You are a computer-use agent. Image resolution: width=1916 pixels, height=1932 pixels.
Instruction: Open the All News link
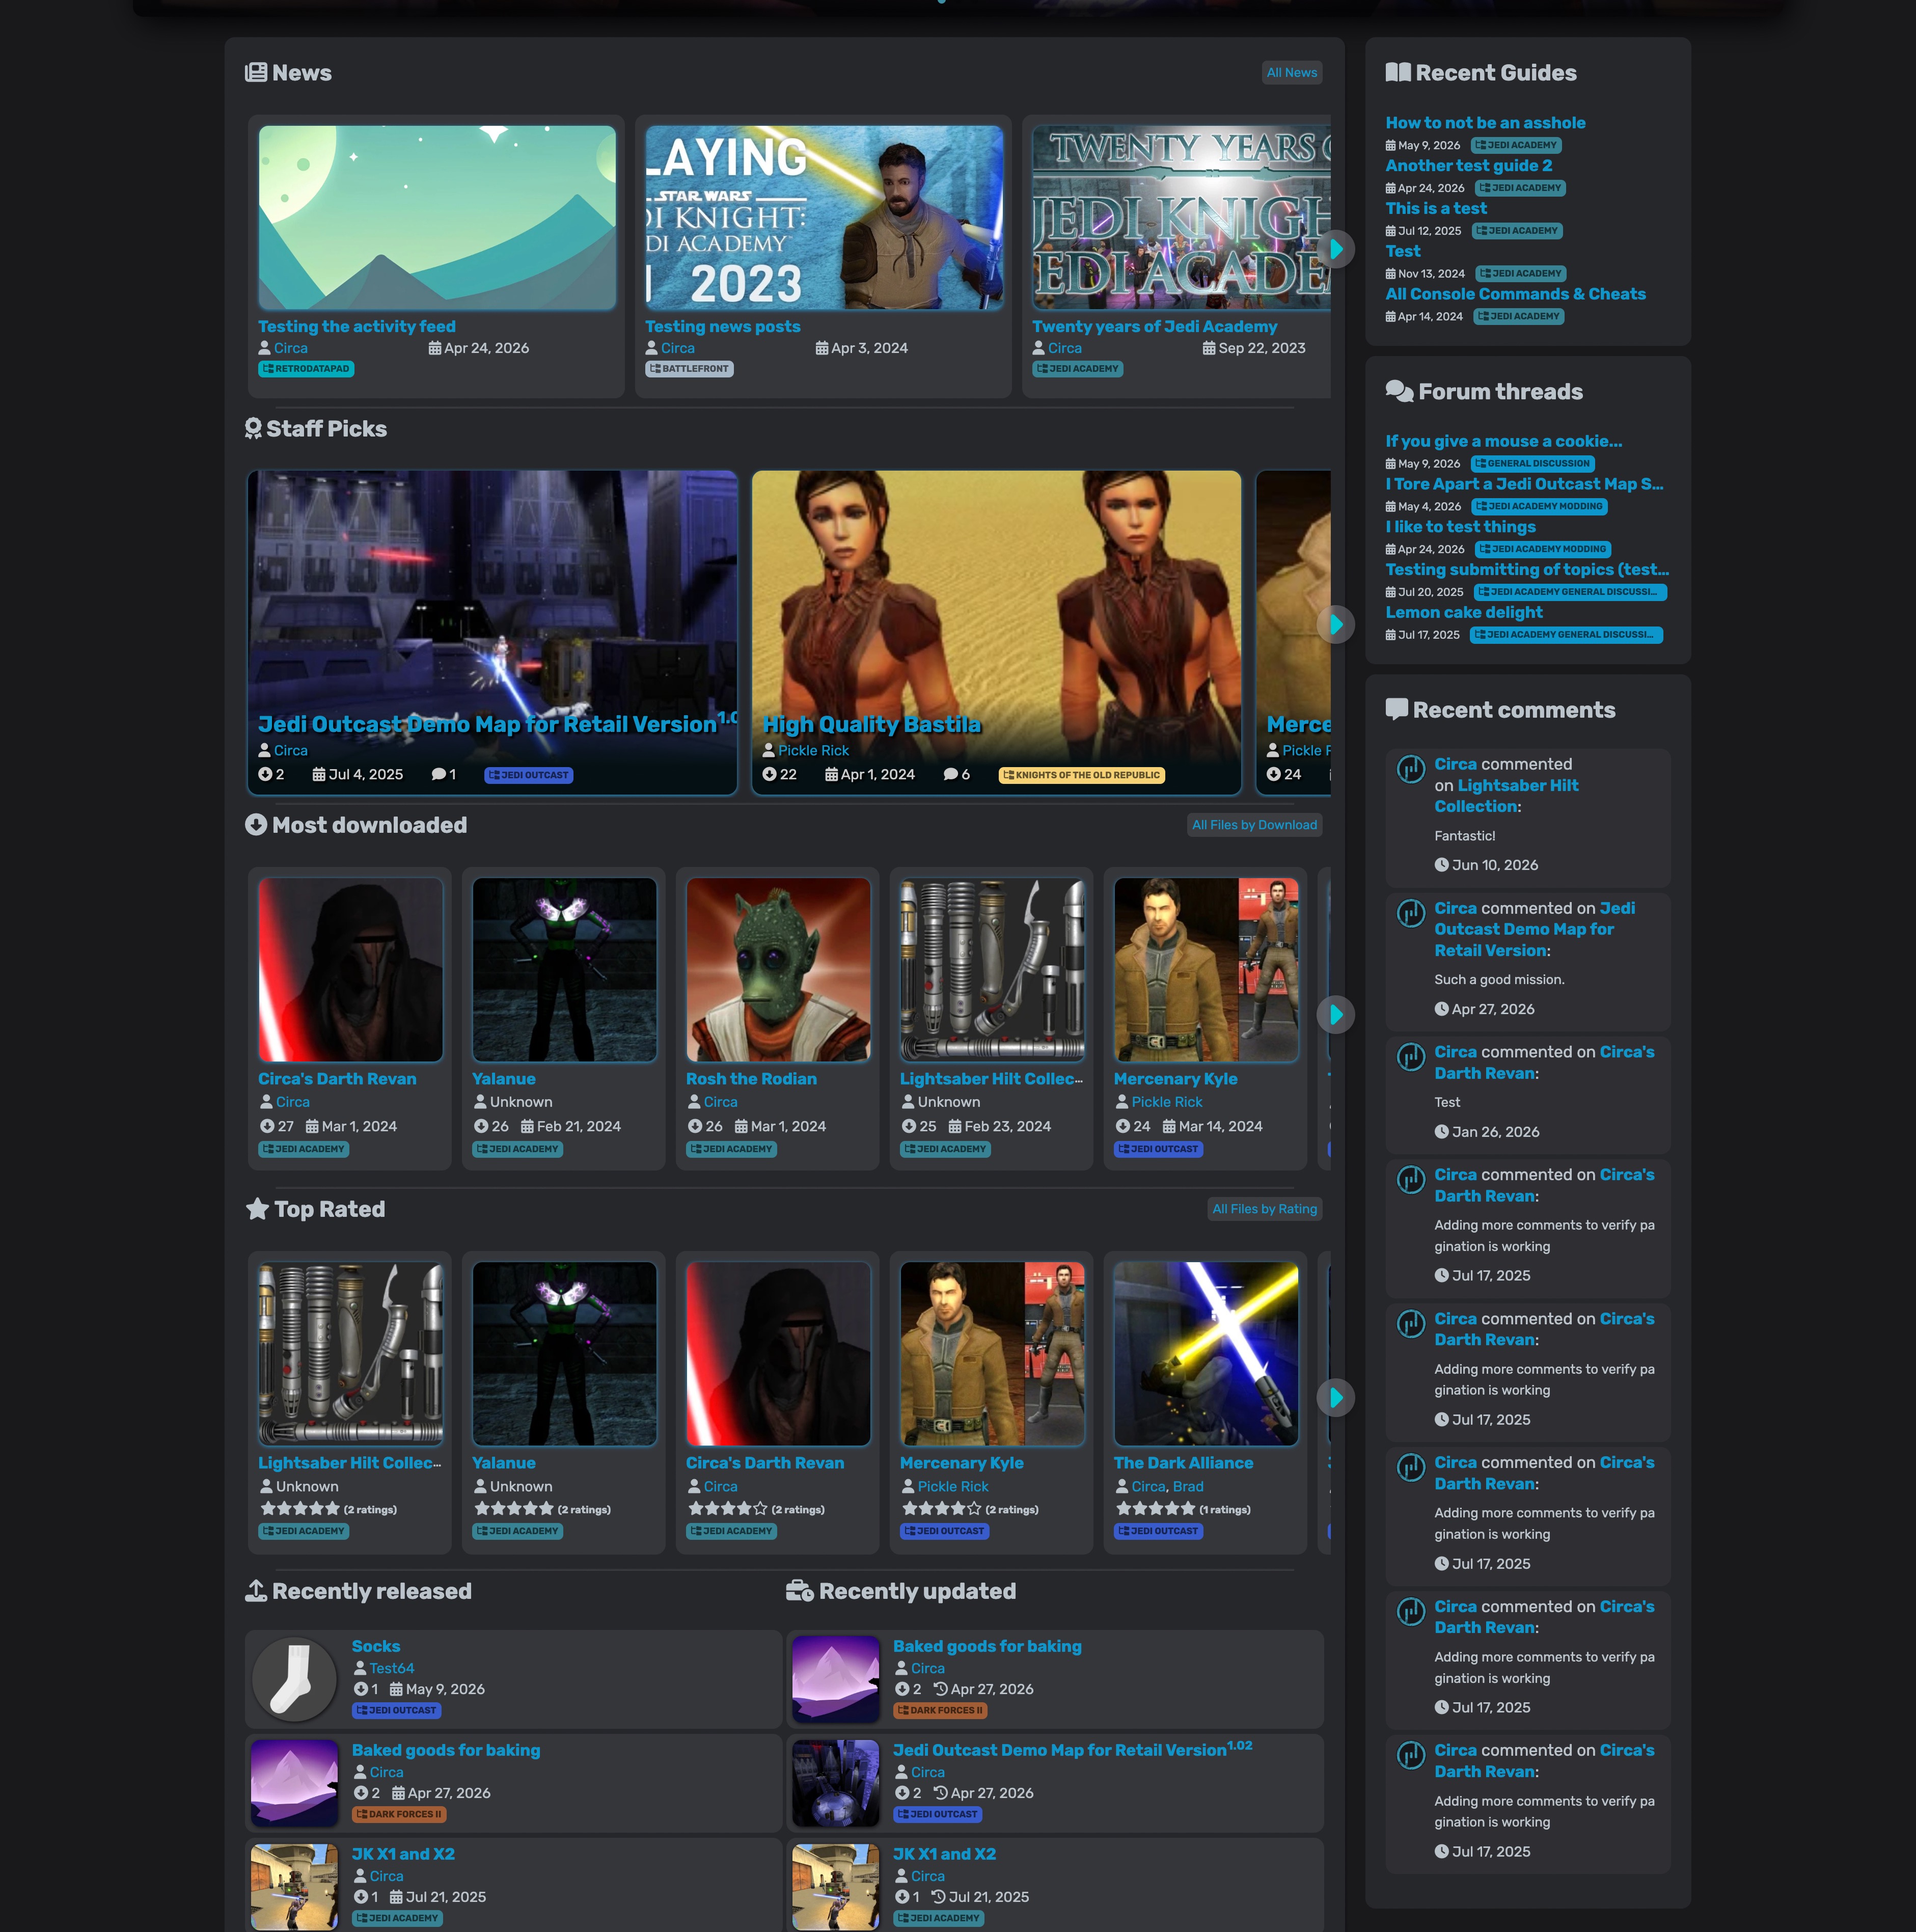pyautogui.click(x=1291, y=73)
